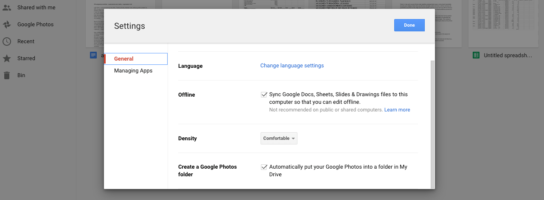Open the Recent label in sidebar

tap(26, 42)
